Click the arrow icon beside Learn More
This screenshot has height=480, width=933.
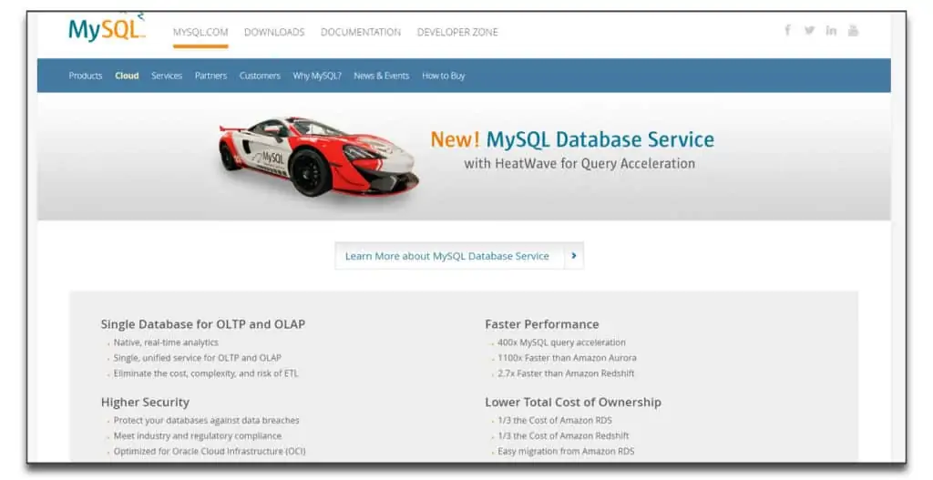pos(574,256)
